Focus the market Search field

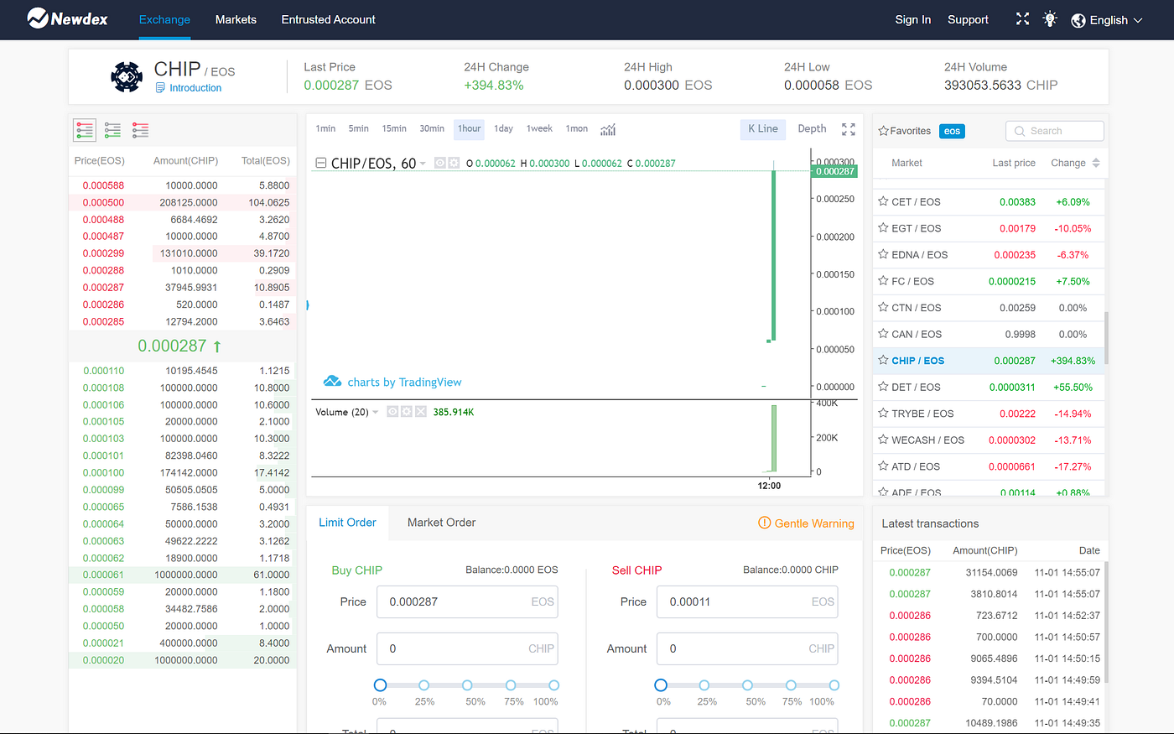pos(1055,131)
